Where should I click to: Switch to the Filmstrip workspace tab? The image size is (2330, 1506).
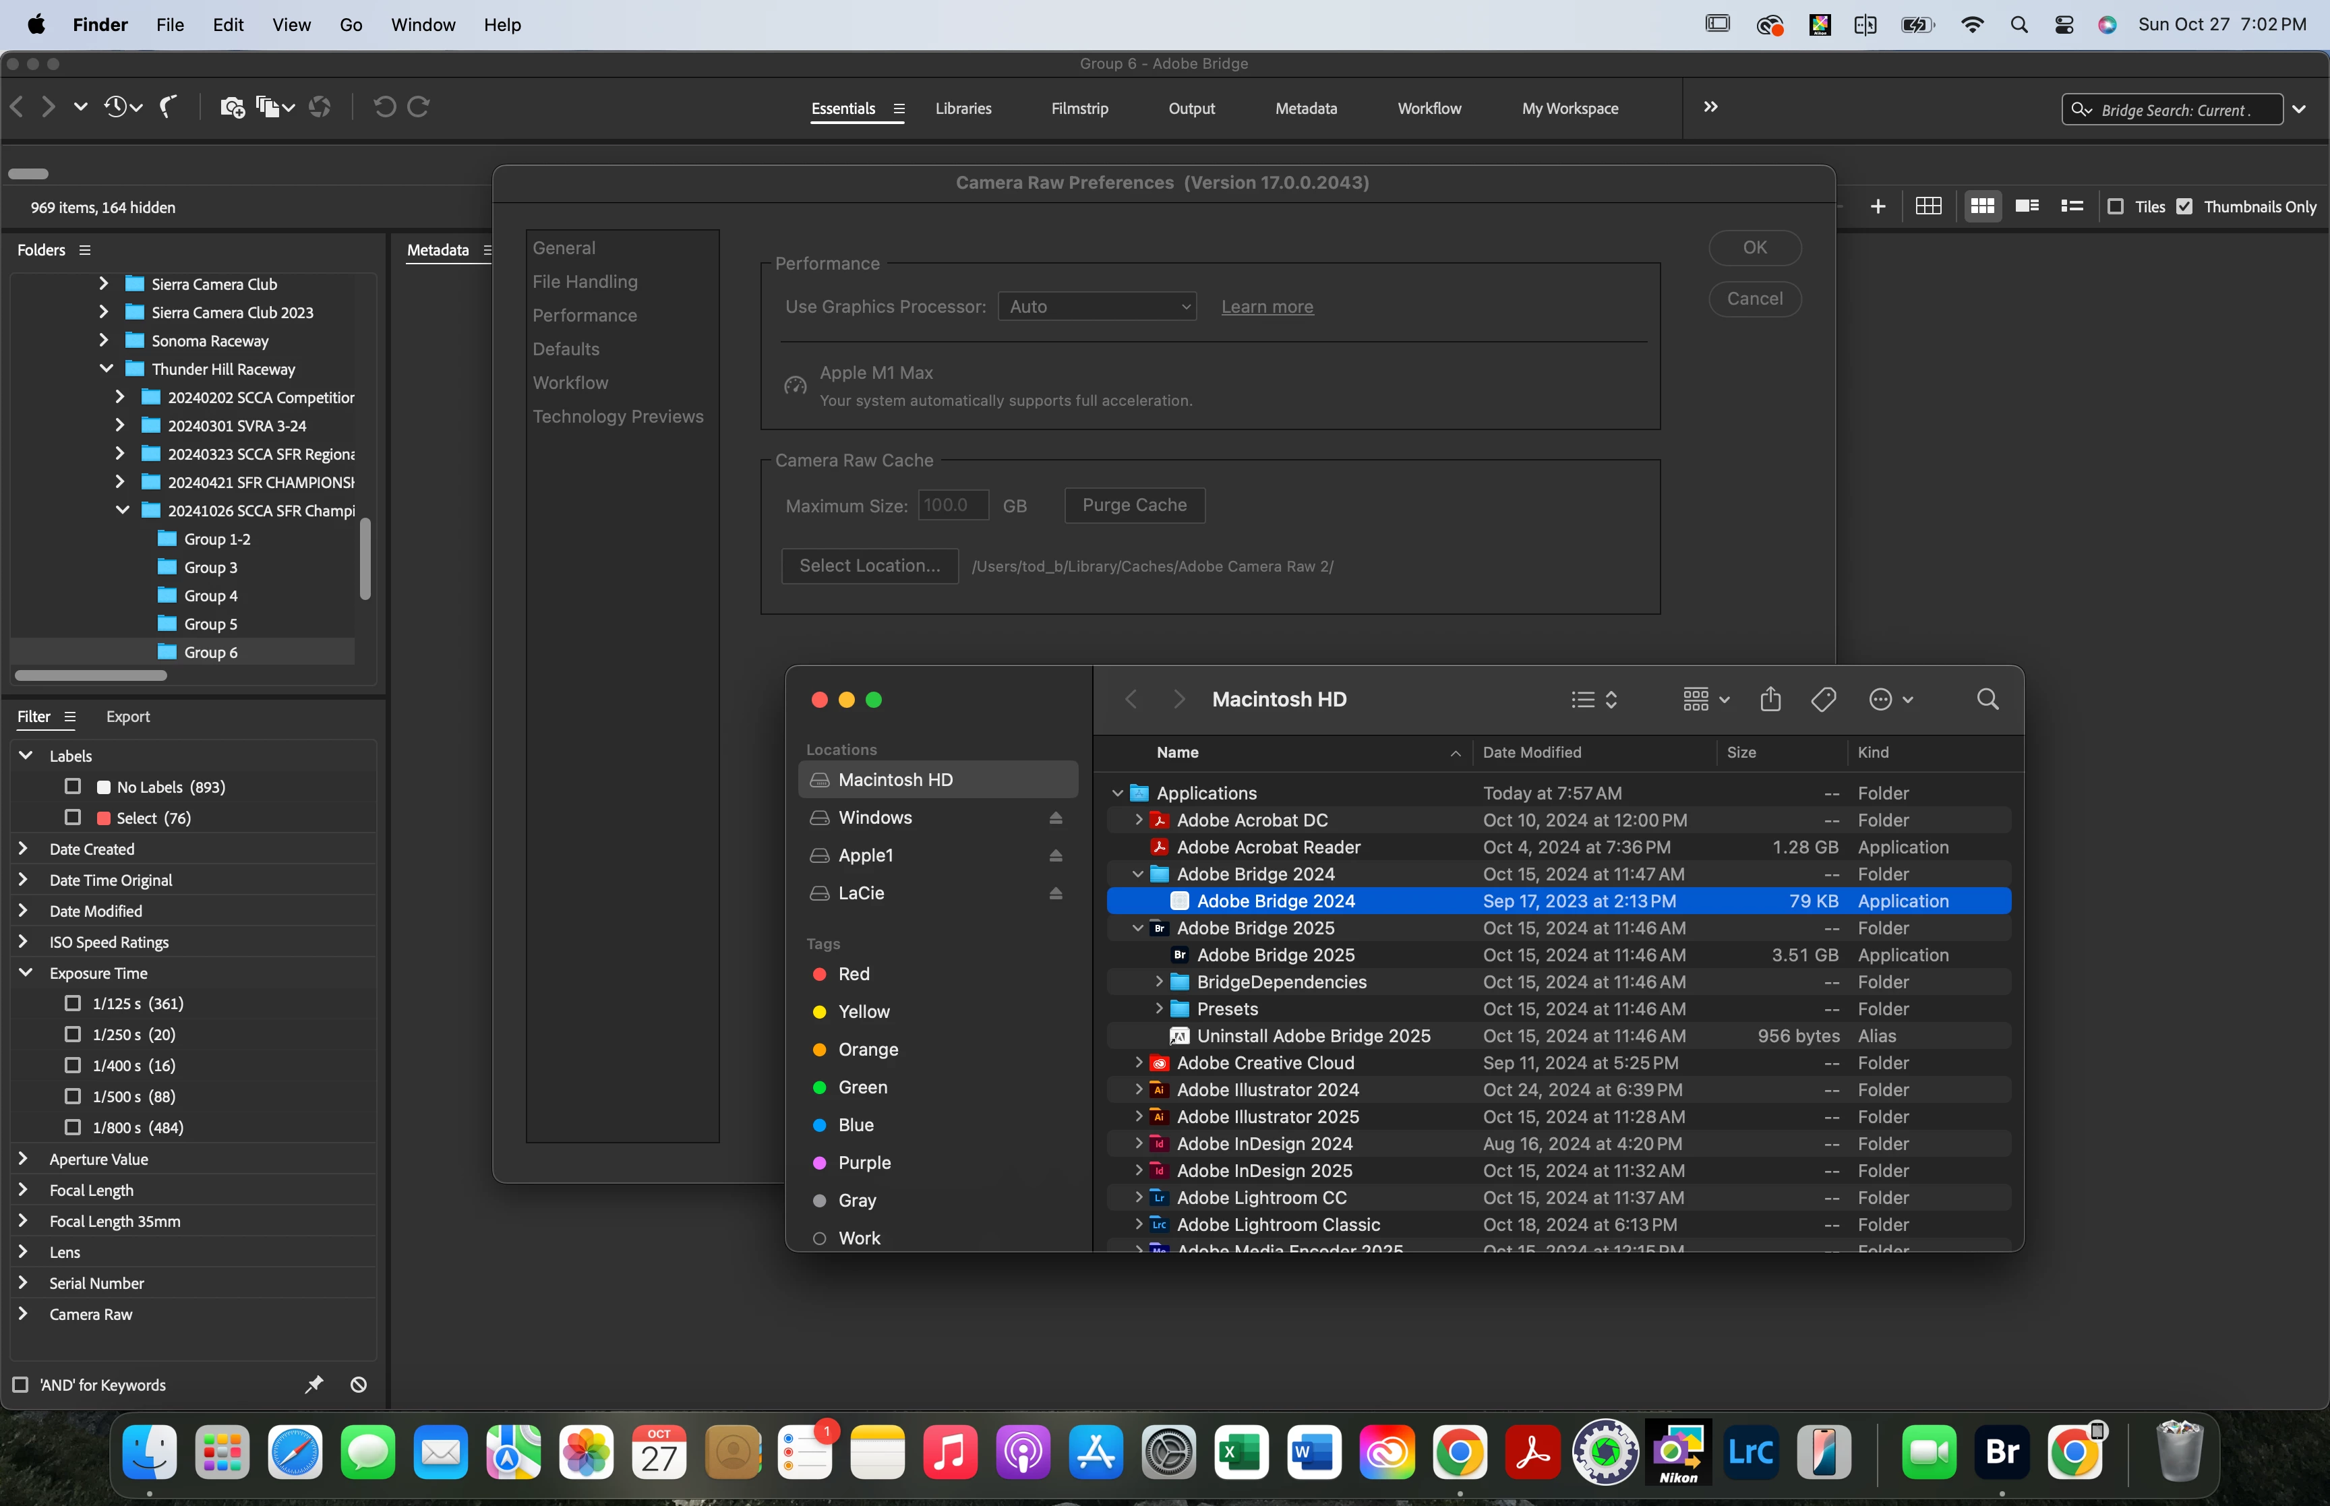(x=1079, y=109)
